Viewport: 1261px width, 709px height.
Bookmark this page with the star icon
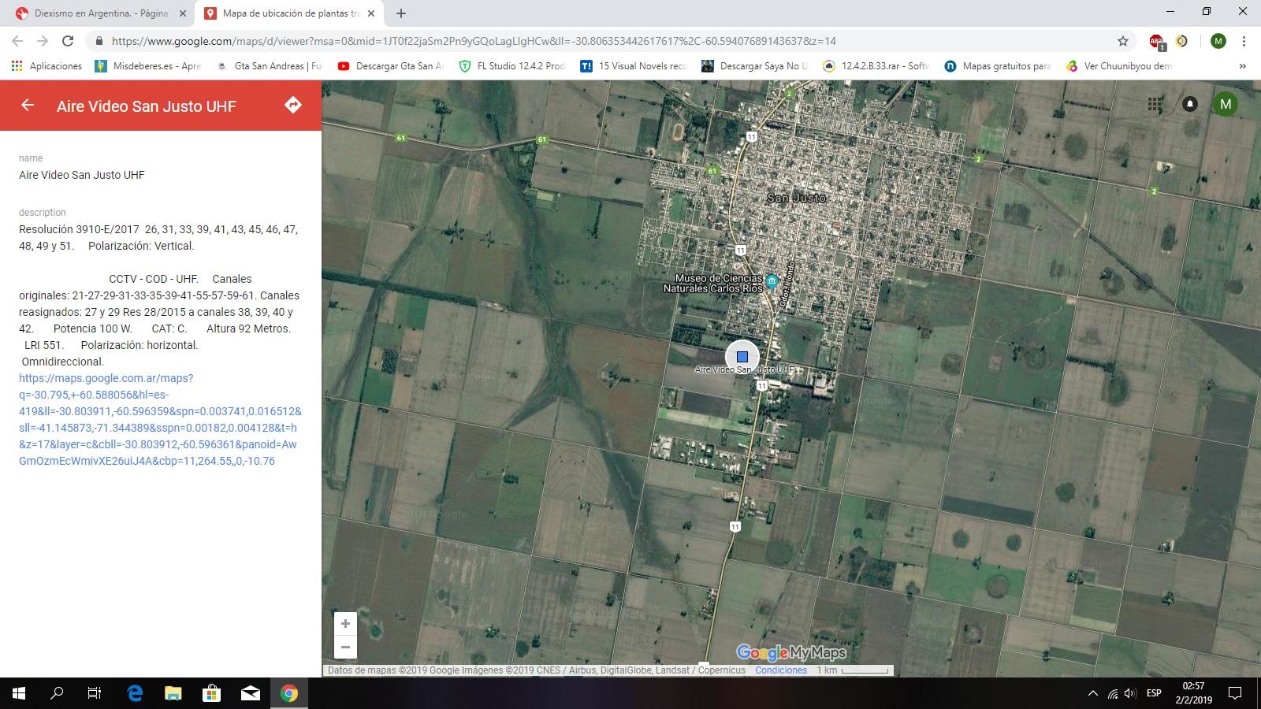pos(1123,41)
